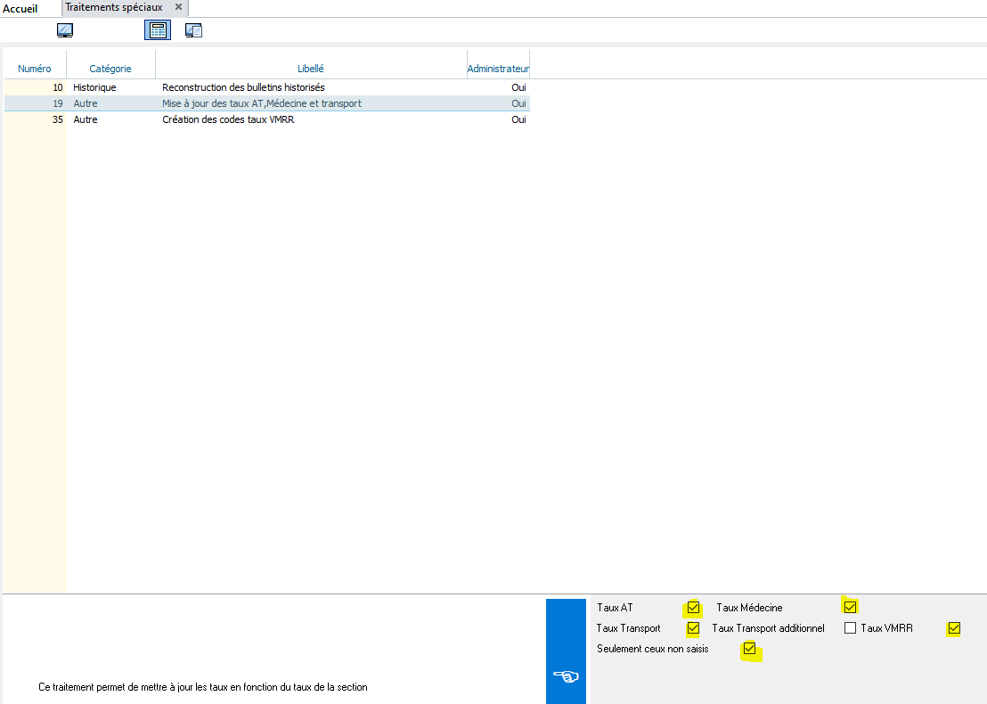
Task: Select row Mise à jour des taux AT
Action: 262,103
